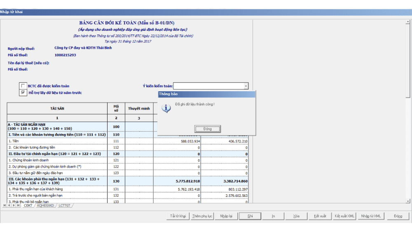Image resolution: width=412 pixels, height=231 pixels.
Task: Click the 'Thêm phụ lục' button
Action: pyautogui.click(x=202, y=216)
